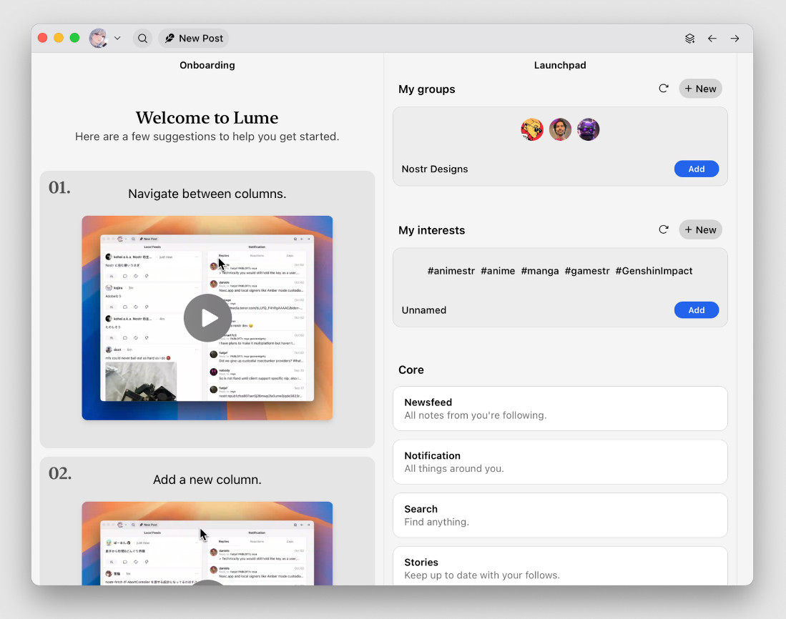Expand the account switcher chevron
The image size is (786, 619).
click(117, 38)
